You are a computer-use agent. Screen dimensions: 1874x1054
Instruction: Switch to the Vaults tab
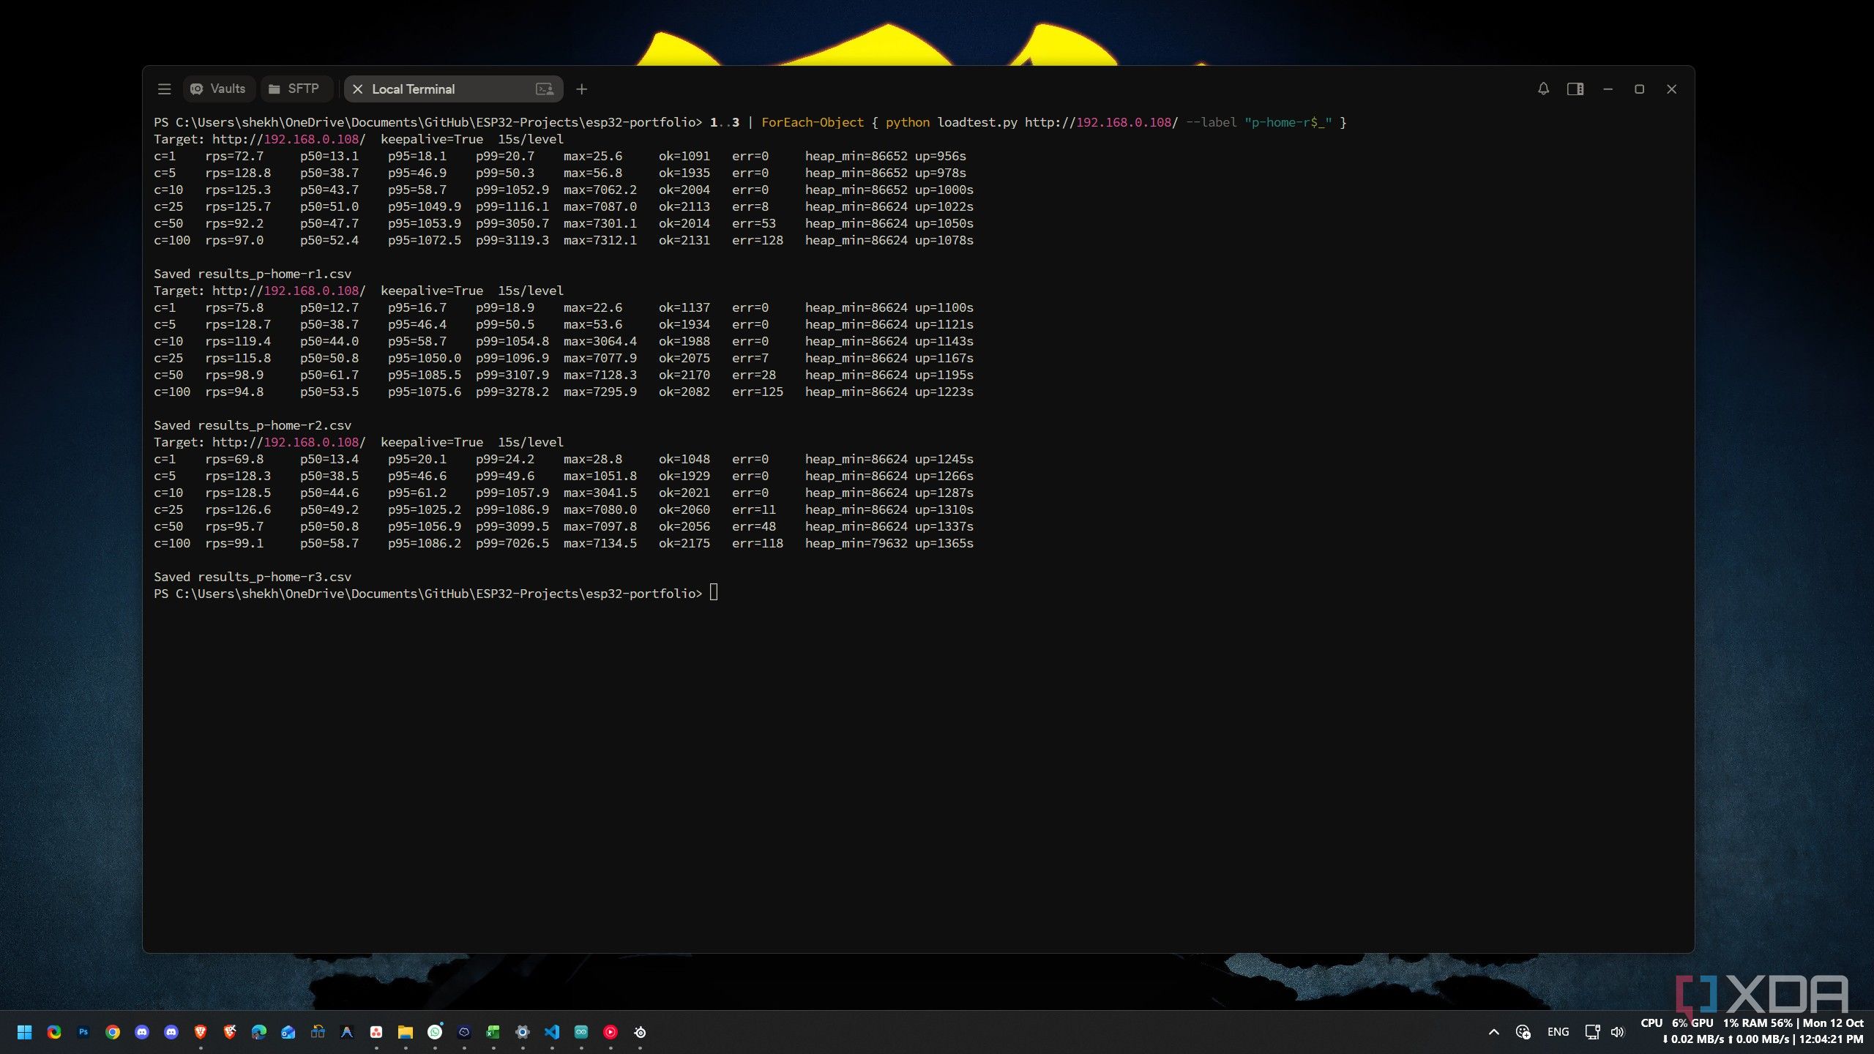click(x=218, y=89)
